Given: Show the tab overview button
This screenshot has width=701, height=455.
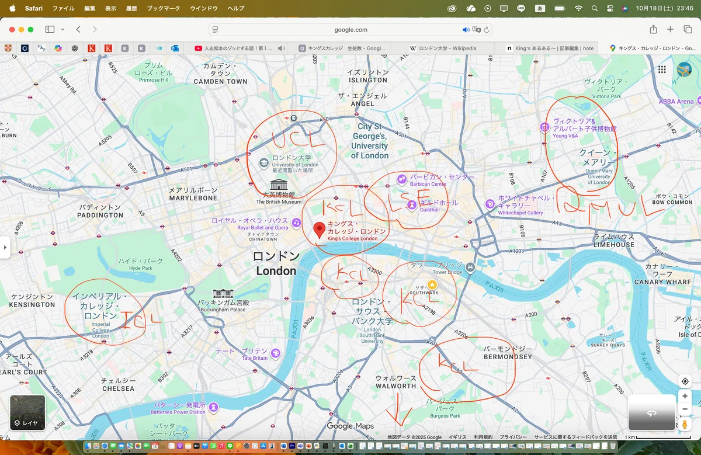Looking at the screenshot, I should click(x=688, y=29).
